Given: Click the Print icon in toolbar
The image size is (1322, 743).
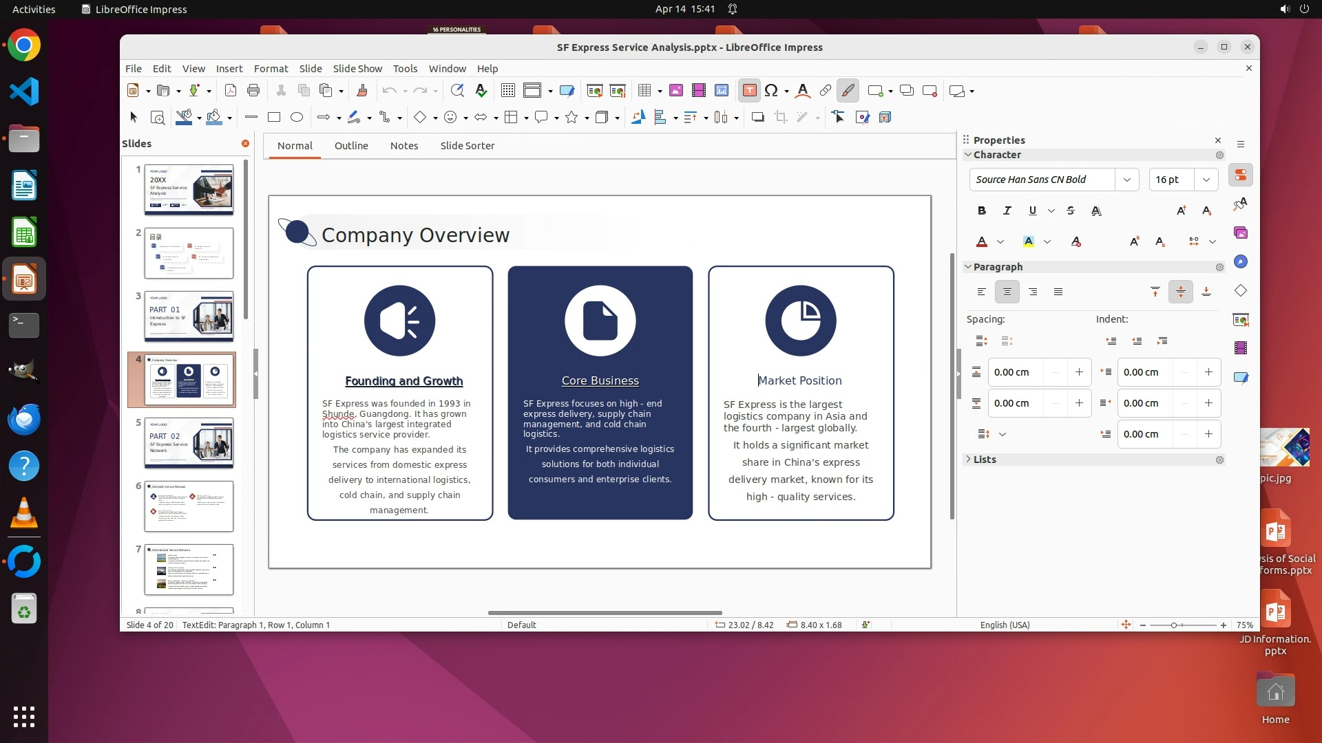Looking at the screenshot, I should pyautogui.click(x=253, y=91).
